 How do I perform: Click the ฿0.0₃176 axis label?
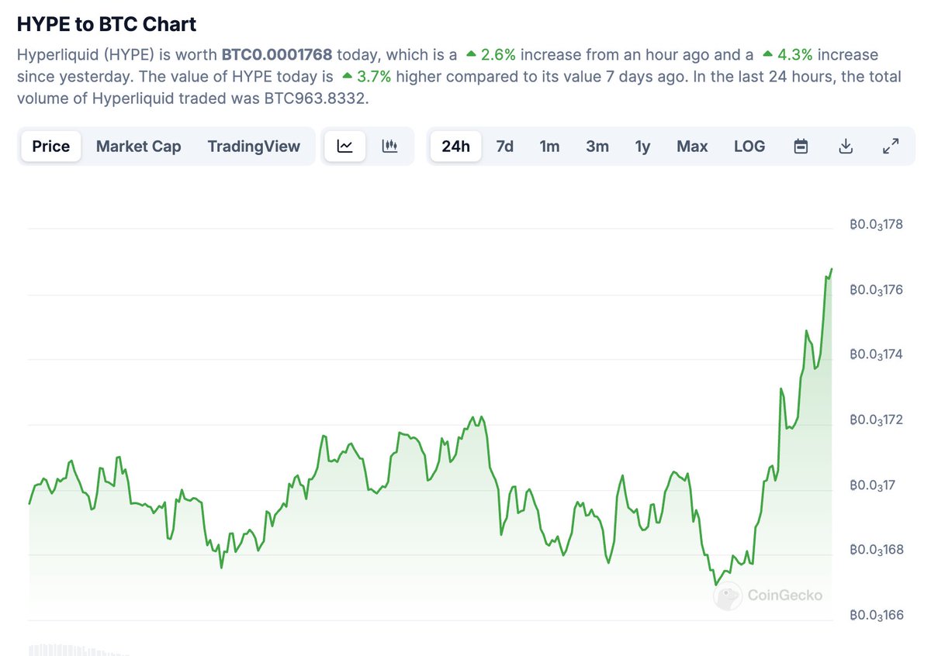pos(876,291)
